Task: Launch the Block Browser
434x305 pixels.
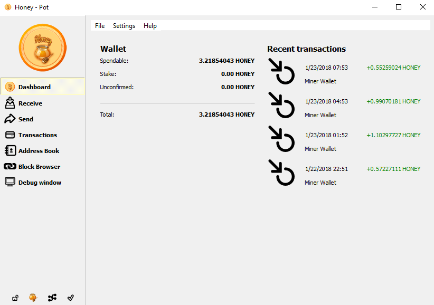Action: pyautogui.click(x=39, y=167)
